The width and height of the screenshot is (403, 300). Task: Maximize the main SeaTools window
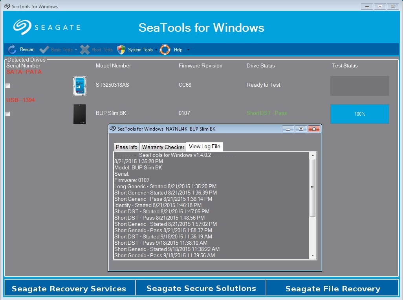(380, 6)
